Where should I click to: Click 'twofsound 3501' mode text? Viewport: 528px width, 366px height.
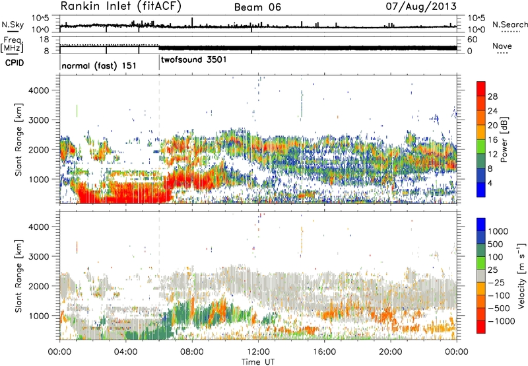pyautogui.click(x=193, y=60)
